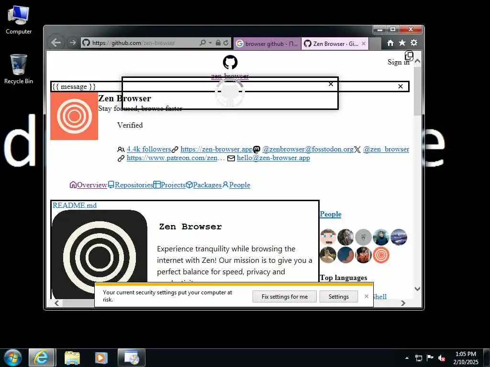This screenshot has width=490, height=367.
Task: Close the security settings notification bar
Action: 366,296
